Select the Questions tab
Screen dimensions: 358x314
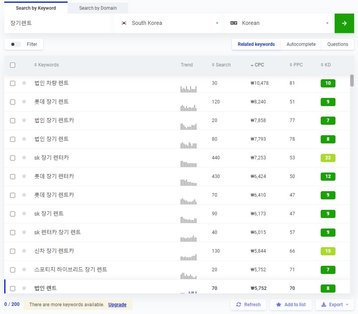pos(338,44)
